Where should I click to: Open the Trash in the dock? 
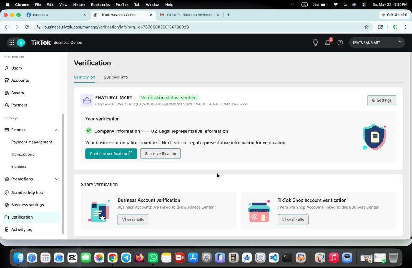(393, 258)
